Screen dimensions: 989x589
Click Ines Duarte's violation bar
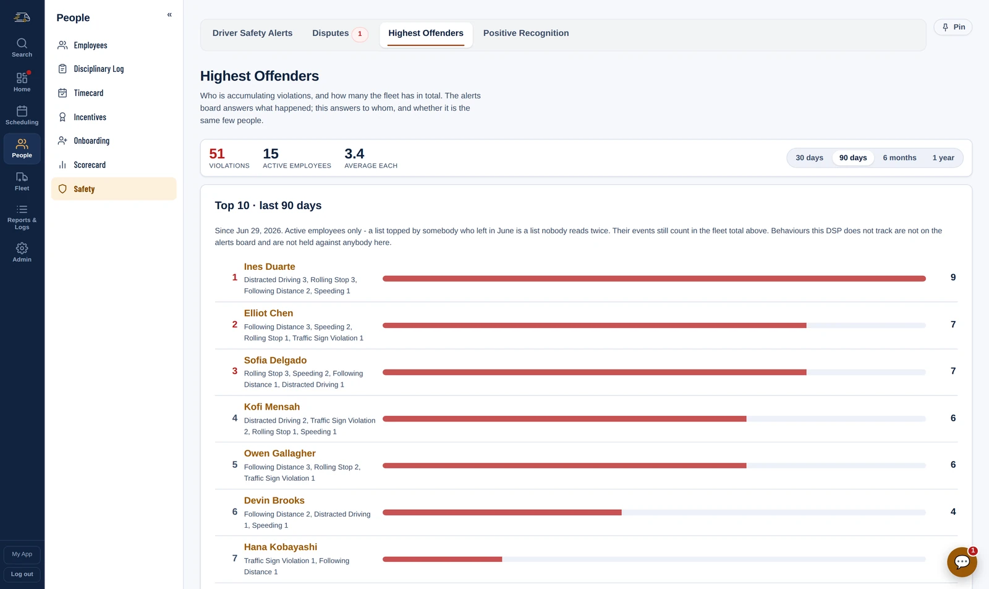[654, 278]
